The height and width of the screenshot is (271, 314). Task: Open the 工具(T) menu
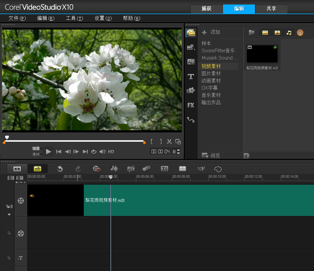click(74, 18)
